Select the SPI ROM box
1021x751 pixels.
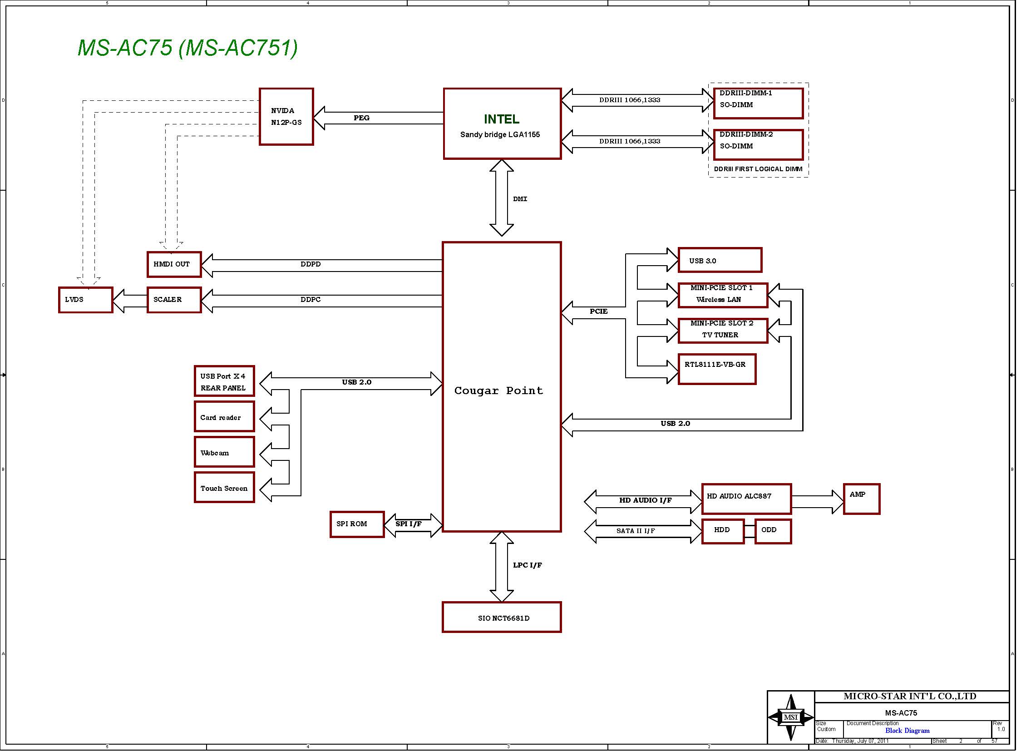pos(357,524)
